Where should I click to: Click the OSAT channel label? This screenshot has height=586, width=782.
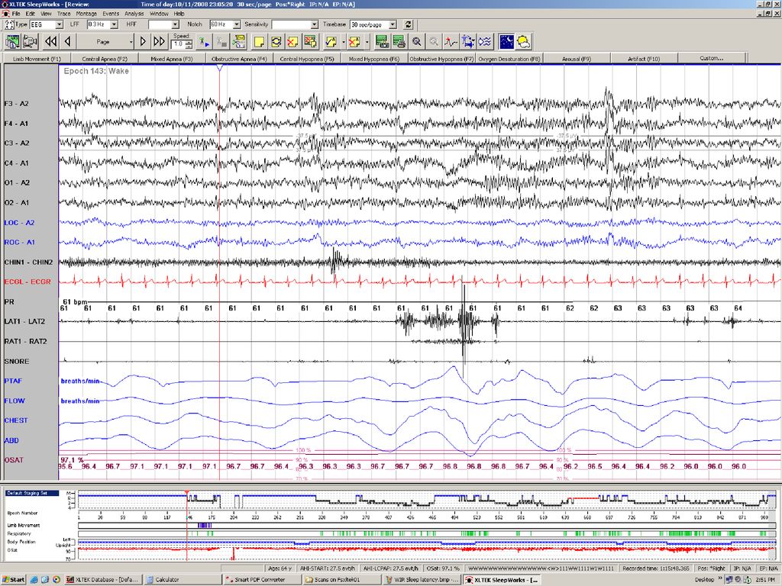pyautogui.click(x=14, y=460)
